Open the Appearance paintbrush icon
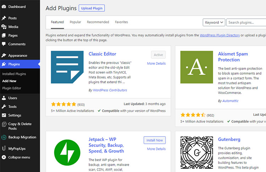266x172 pixels. [4, 55]
